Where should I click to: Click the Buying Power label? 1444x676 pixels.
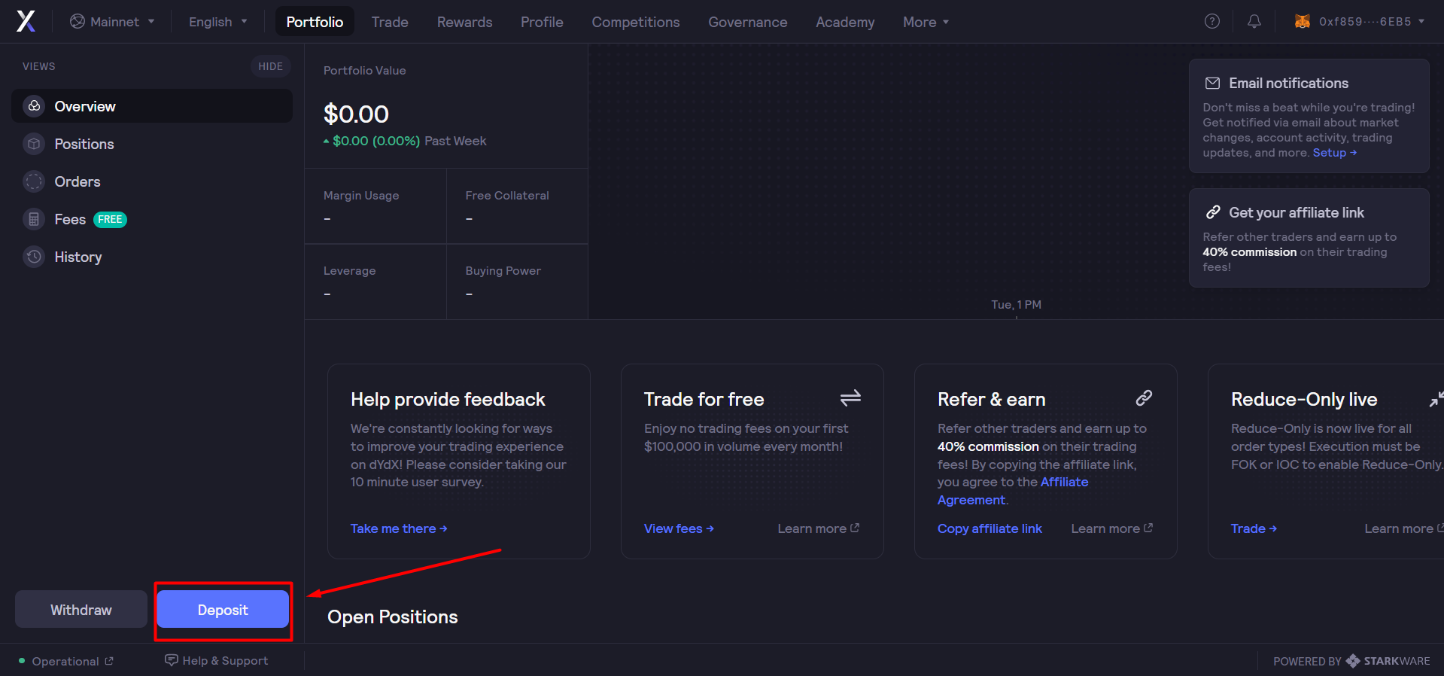click(x=503, y=271)
